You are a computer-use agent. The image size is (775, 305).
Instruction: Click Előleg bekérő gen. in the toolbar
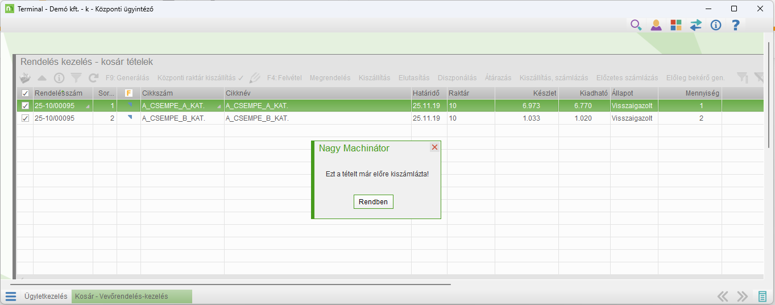695,77
